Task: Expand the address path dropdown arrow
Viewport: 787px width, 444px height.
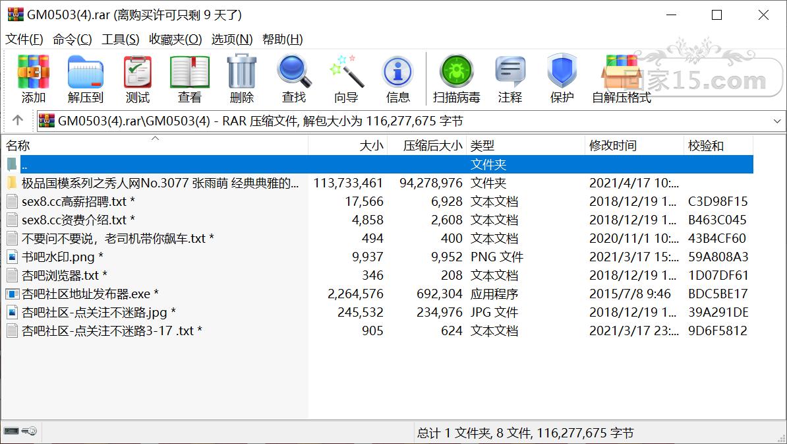Action: click(777, 121)
